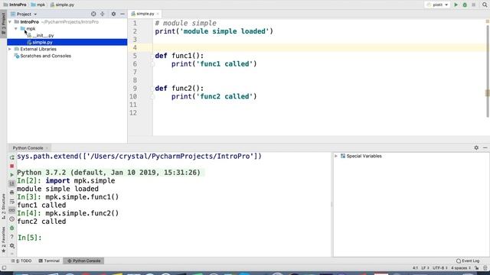Click Python Console bottom tool button
490x275 pixels.
83,260
